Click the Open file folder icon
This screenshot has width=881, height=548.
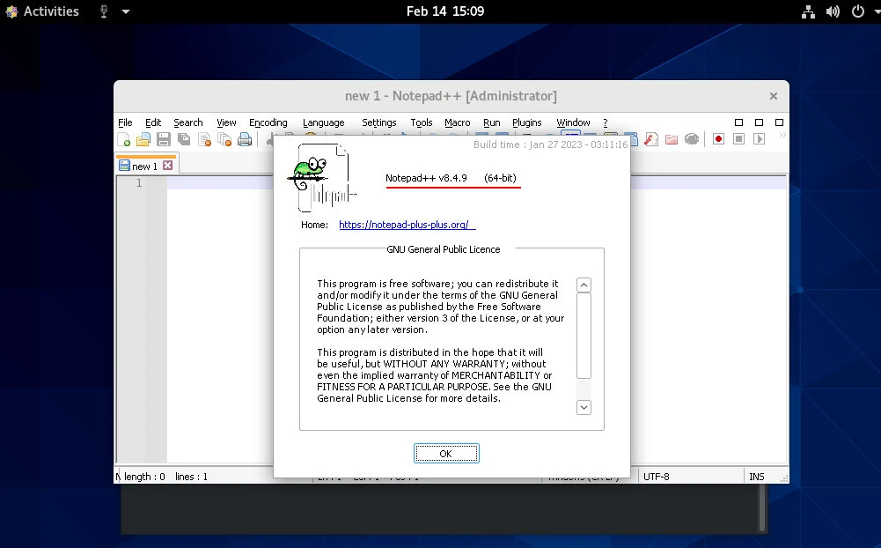pyautogui.click(x=143, y=139)
